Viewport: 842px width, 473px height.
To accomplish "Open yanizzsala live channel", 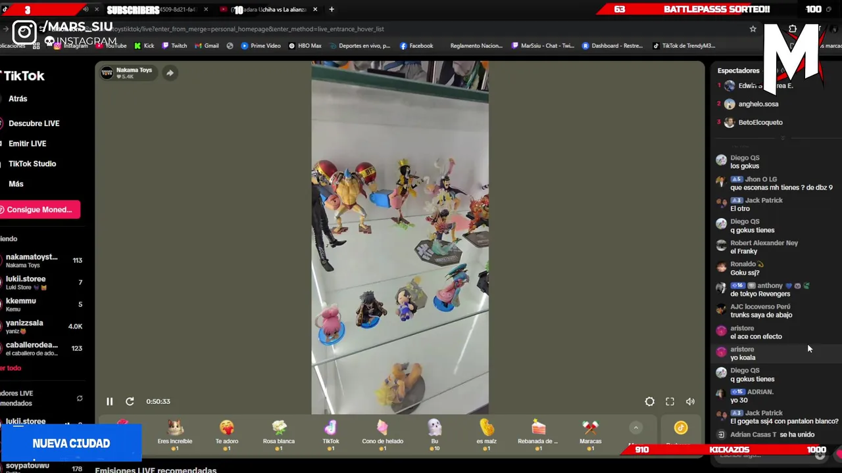I will (x=41, y=327).
